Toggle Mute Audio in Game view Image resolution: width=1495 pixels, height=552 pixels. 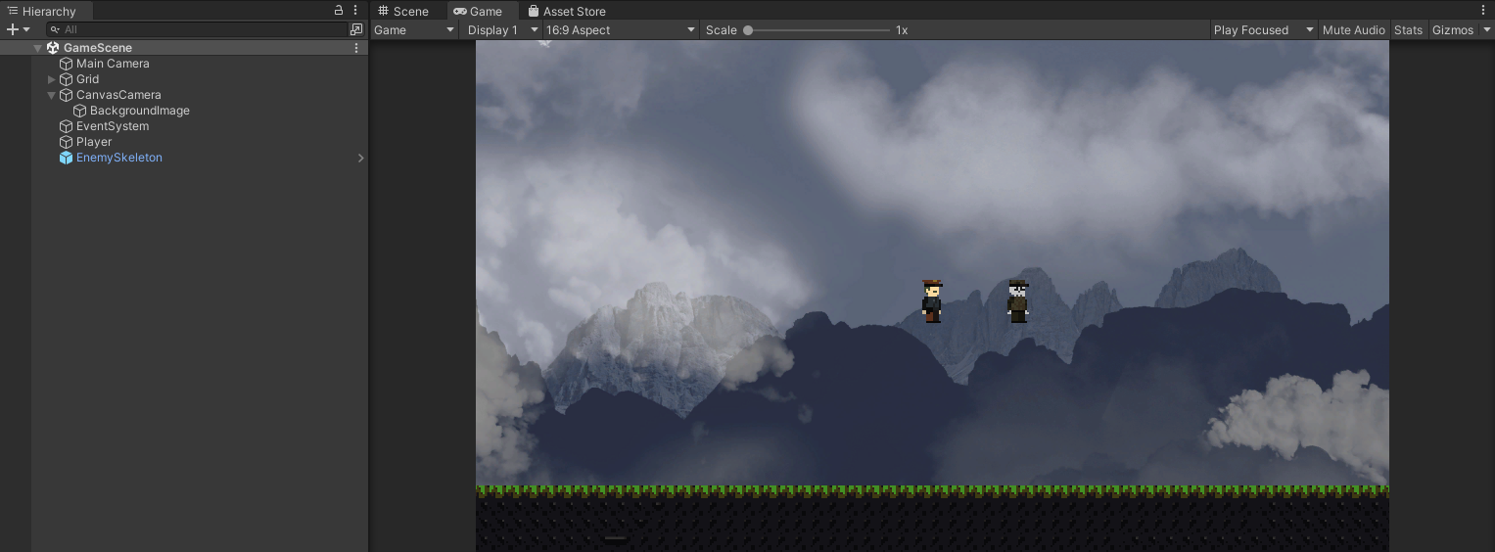[x=1353, y=29]
